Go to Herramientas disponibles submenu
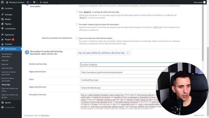This screenshot has height=118, width=209. [7, 55]
